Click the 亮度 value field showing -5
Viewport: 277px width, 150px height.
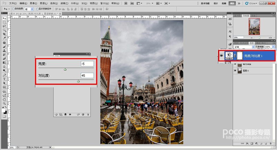pyautogui.click(x=87, y=64)
